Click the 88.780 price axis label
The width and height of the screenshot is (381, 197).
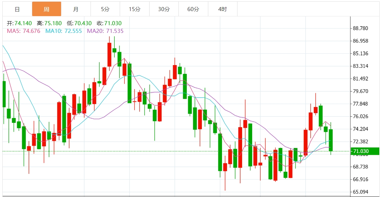(360, 28)
